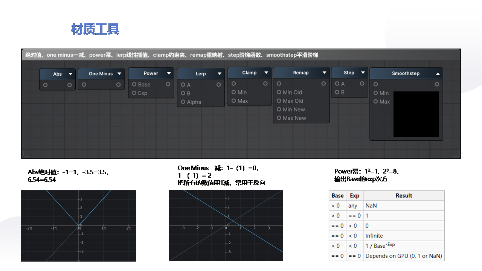Screen dimensions: 482x271
Task: Click the One Minus function graph image
Action: click(x=226, y=225)
